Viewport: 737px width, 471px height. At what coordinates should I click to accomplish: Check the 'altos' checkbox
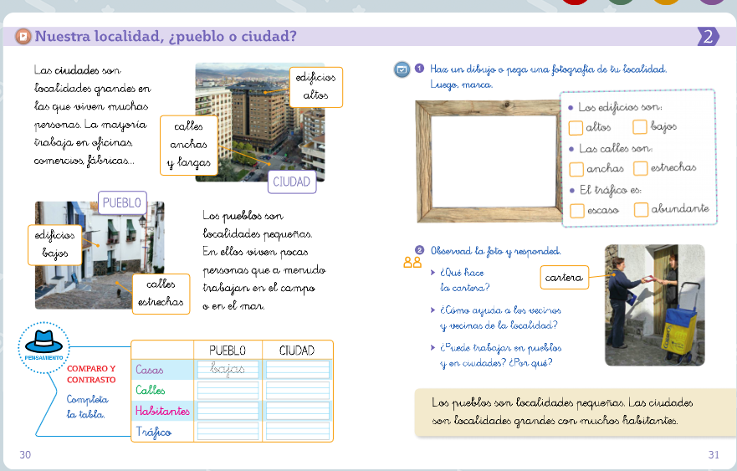(x=576, y=127)
